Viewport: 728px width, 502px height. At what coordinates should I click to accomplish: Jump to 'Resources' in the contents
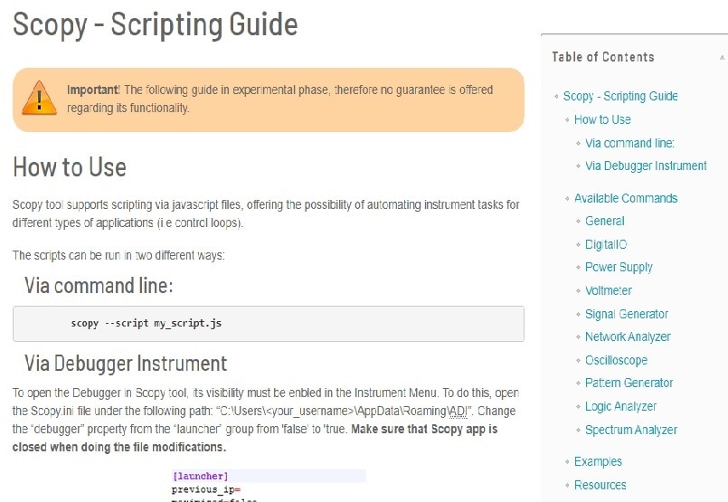click(600, 485)
